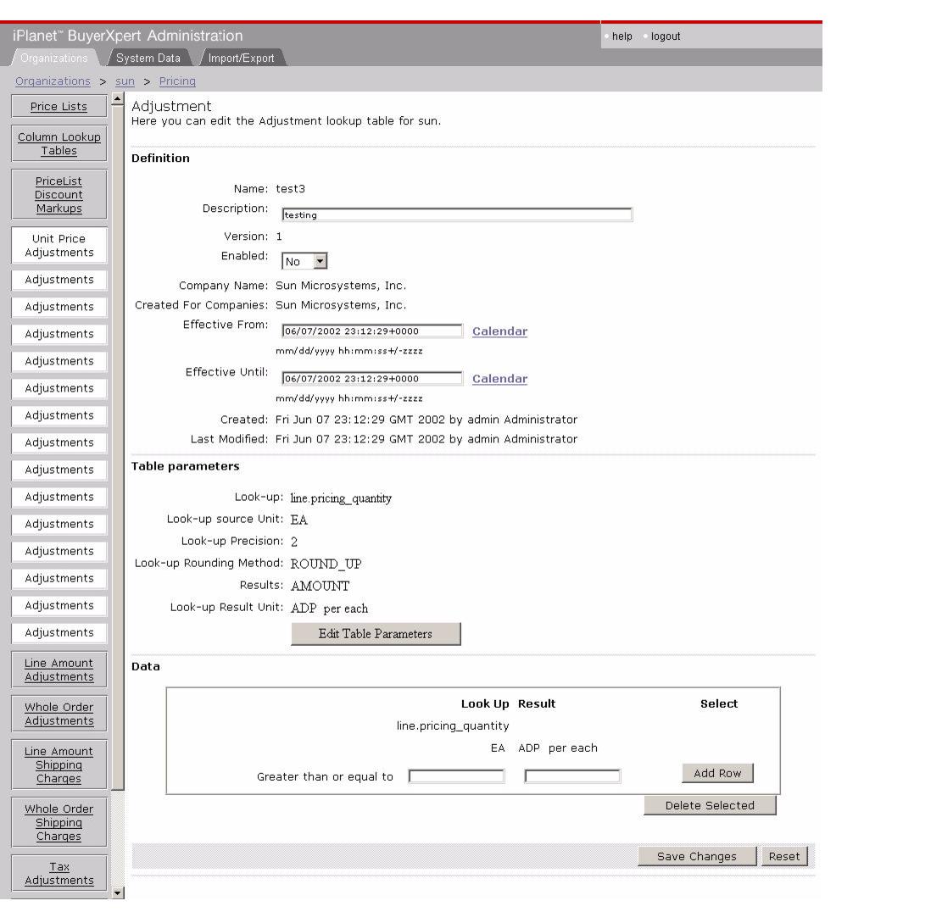Focus the Look Up value input field
This screenshot has width=942, height=923.
click(x=456, y=776)
